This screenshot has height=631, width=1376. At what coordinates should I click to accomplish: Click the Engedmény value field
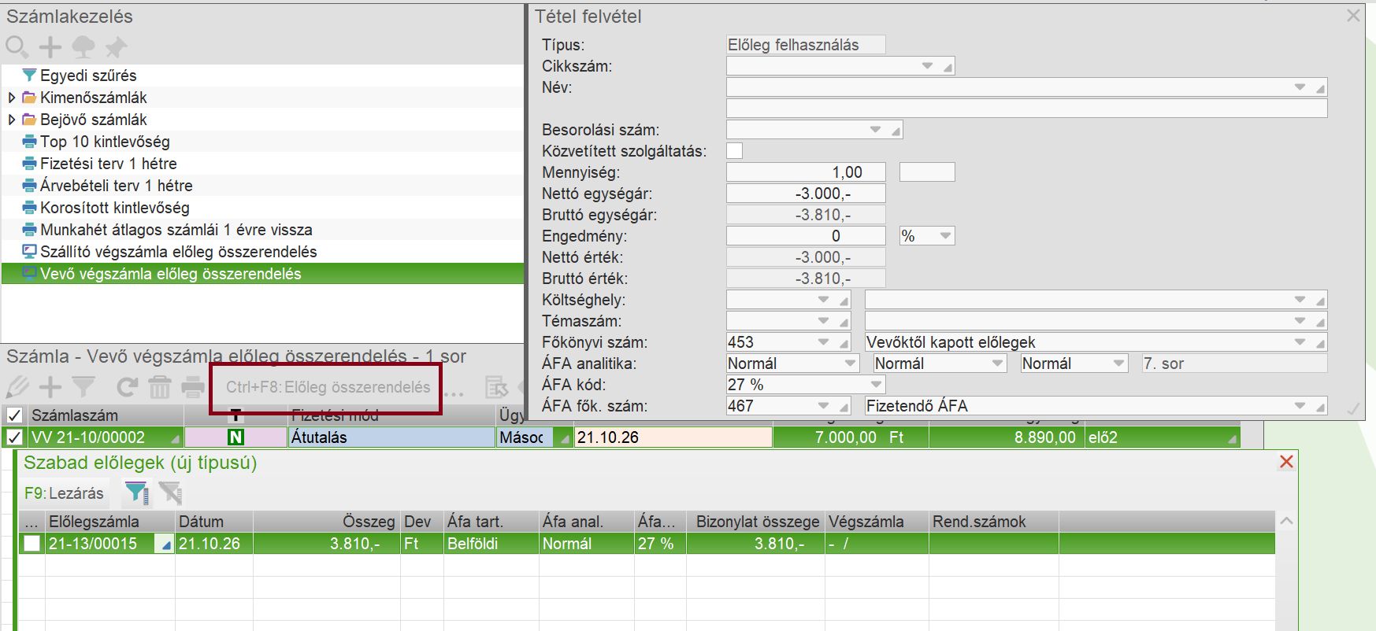[806, 236]
